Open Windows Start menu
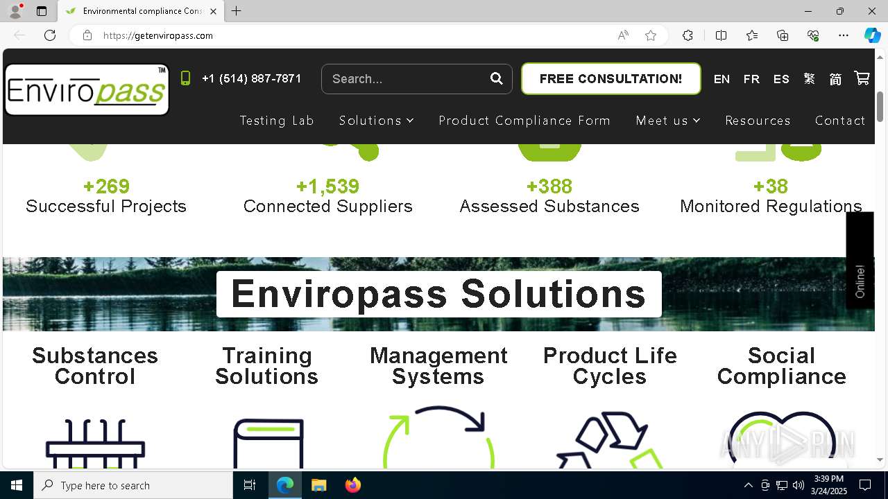This screenshot has width=888, height=499. pos(17,485)
